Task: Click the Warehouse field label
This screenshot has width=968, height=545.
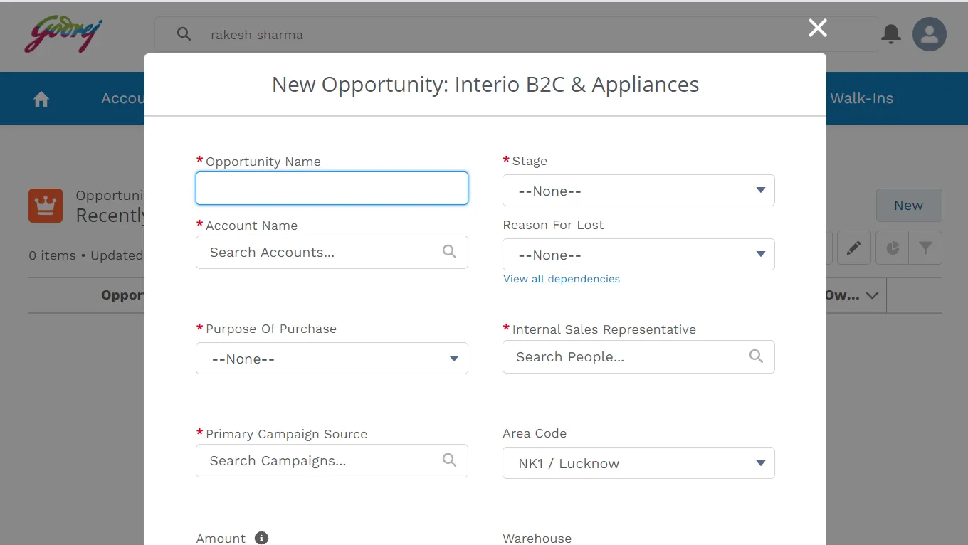Action: click(x=537, y=539)
